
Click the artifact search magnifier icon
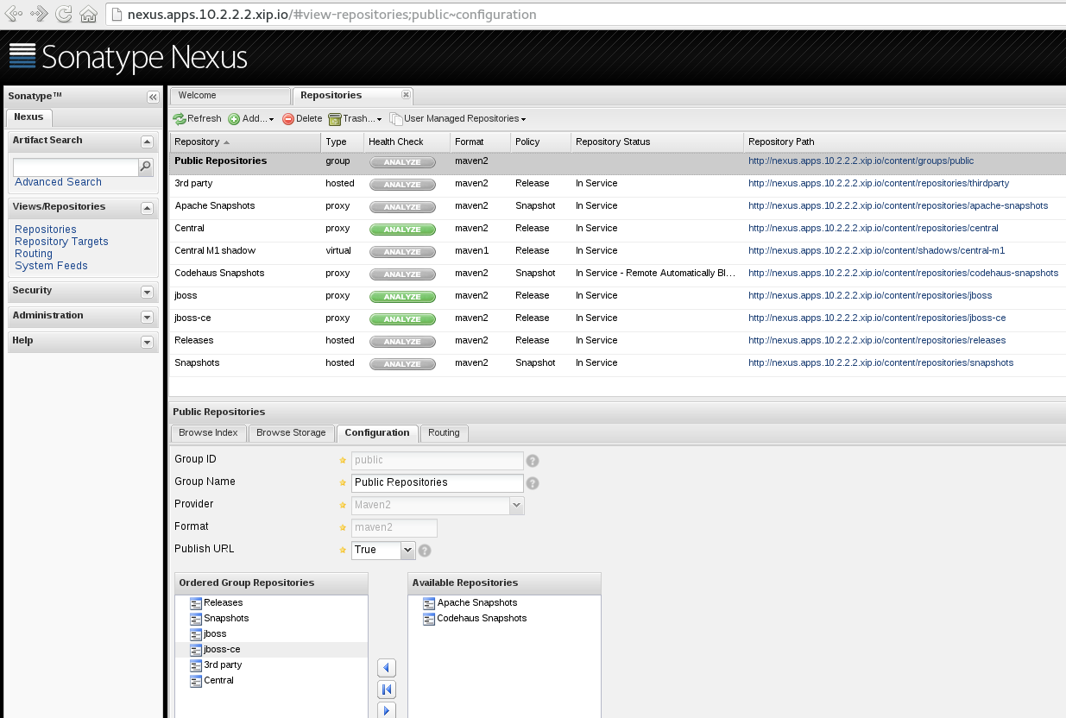[x=146, y=167]
